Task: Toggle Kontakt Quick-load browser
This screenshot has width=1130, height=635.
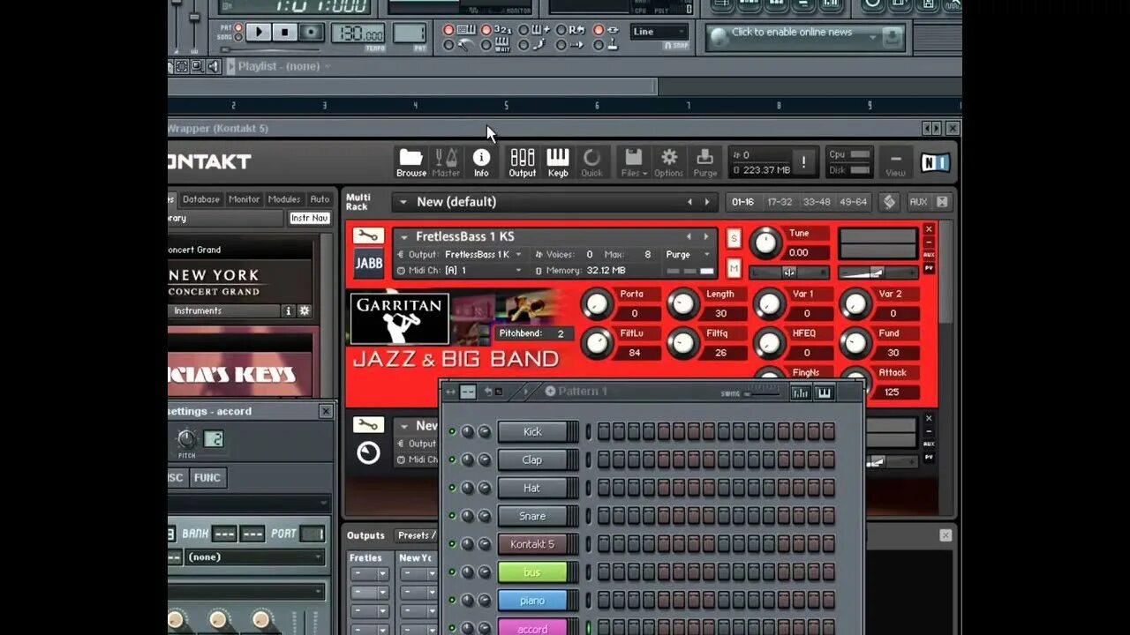Action: 592,162
